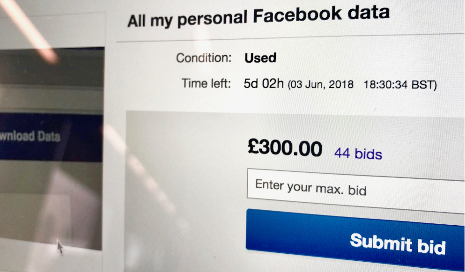The height and width of the screenshot is (272, 465).
Task: Click the grey bidding panel background
Action: [x=184, y=190]
